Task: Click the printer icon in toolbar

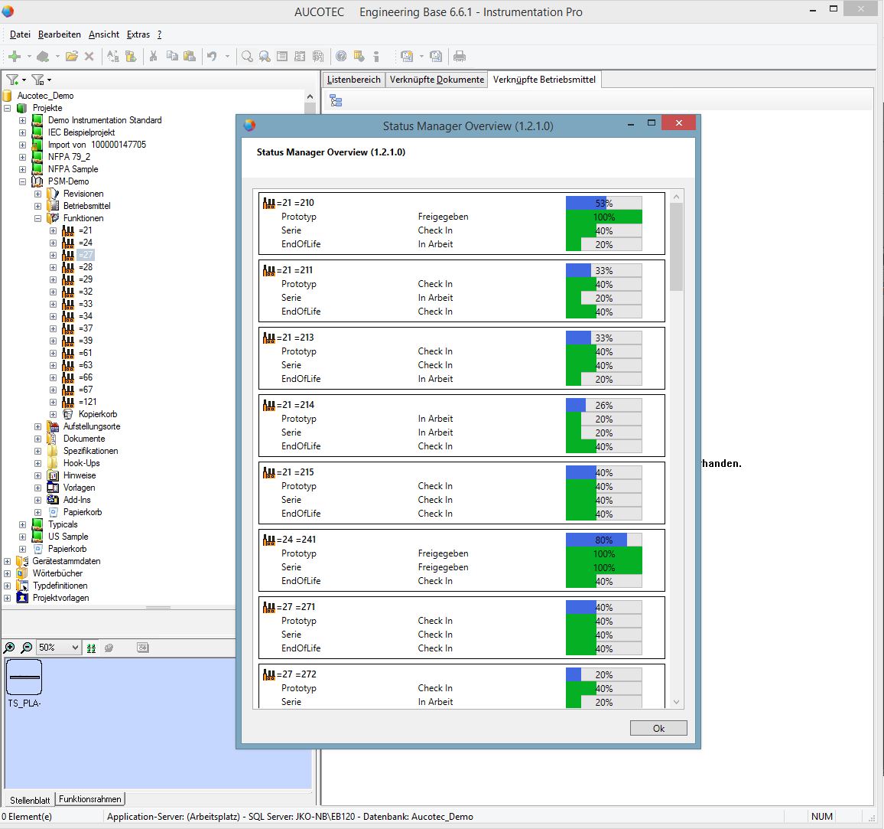Action: [x=459, y=57]
